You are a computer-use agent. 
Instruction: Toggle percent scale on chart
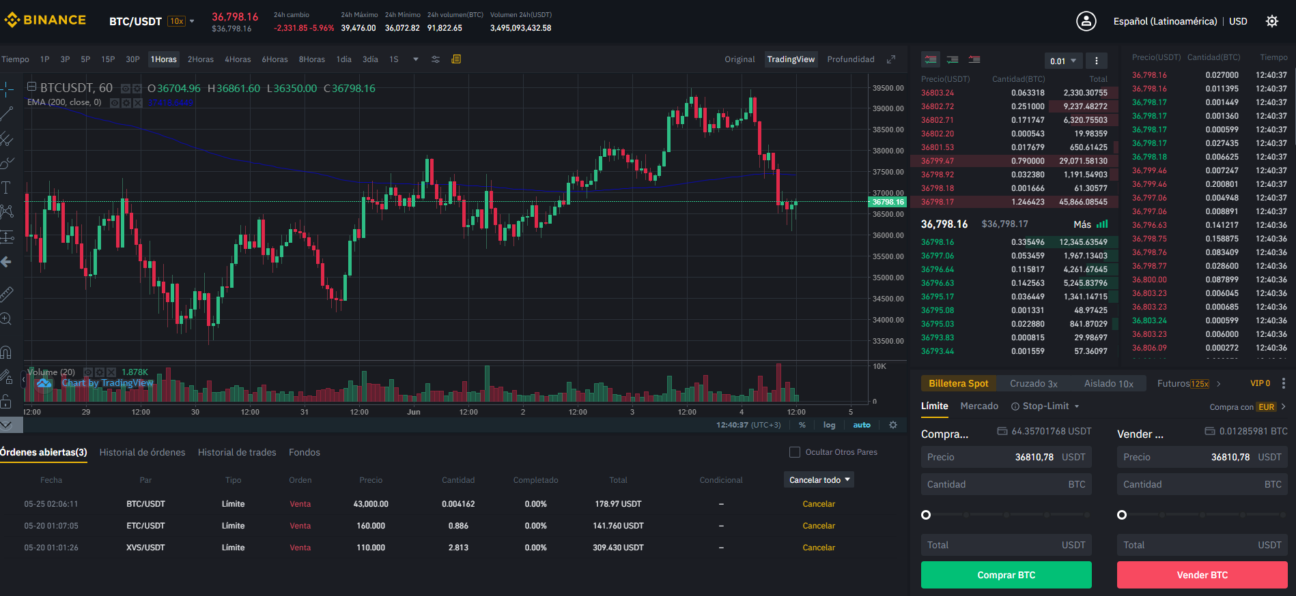click(802, 425)
